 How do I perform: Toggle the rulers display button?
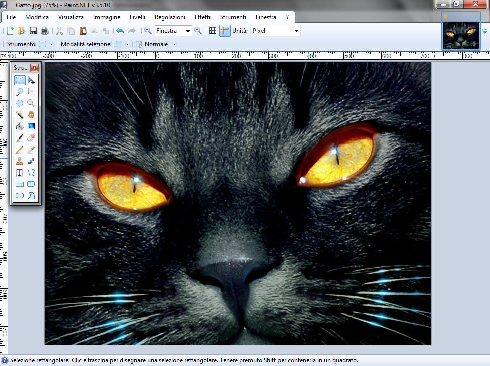[x=225, y=31]
